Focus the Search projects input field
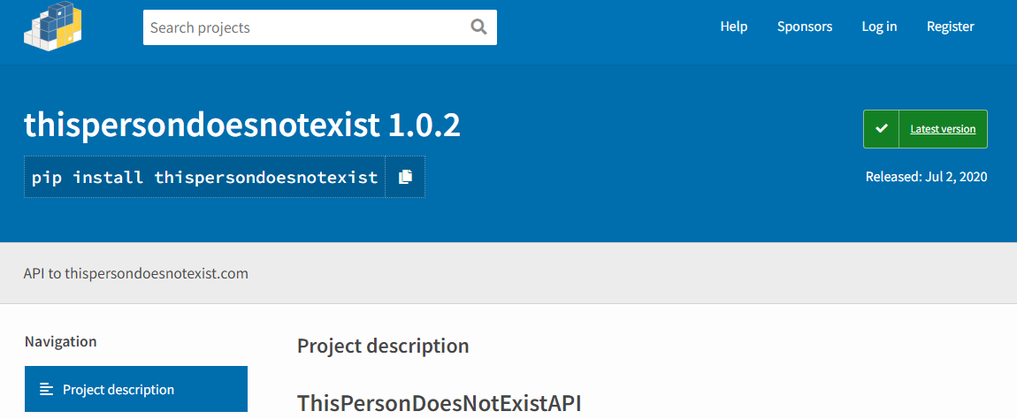This screenshot has height=419, width=1017. click(x=320, y=27)
